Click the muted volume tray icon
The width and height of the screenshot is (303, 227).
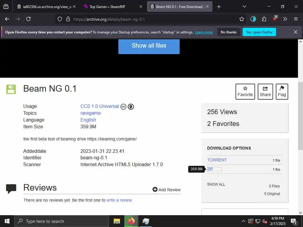click(265, 221)
